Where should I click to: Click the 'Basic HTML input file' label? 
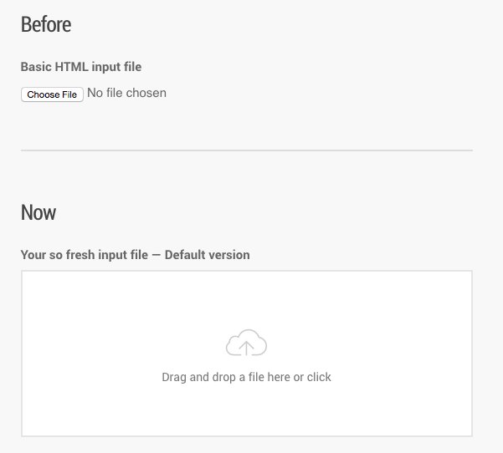pos(81,67)
